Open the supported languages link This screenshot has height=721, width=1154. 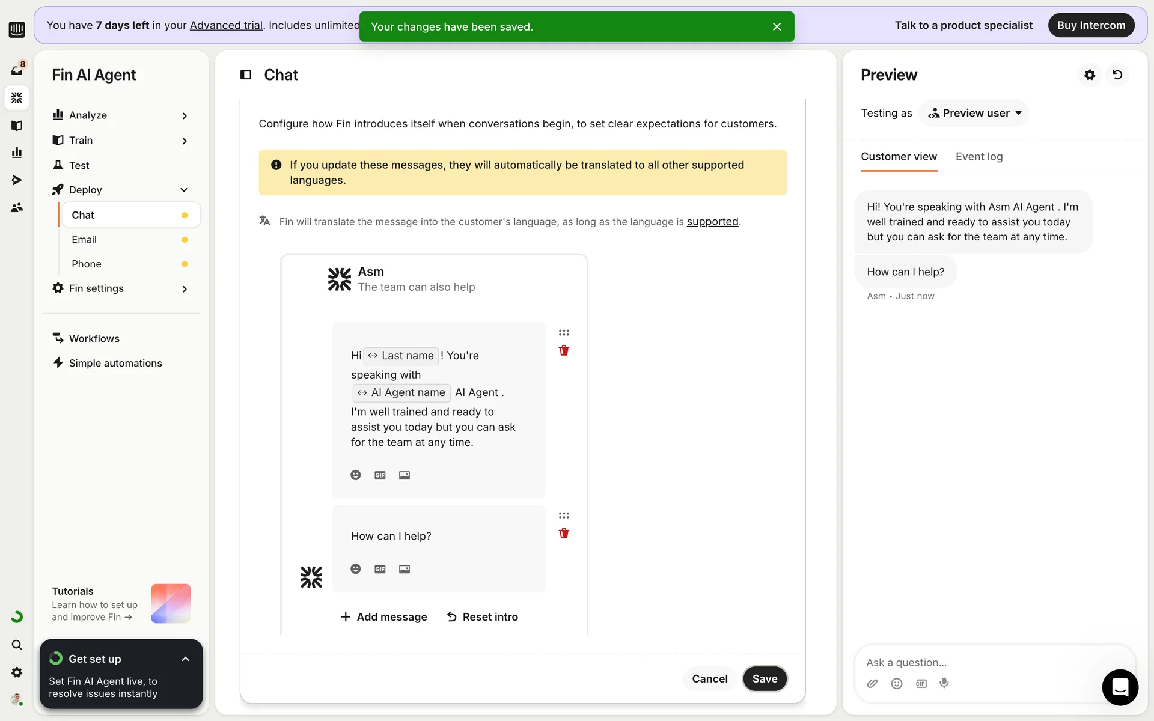(712, 222)
